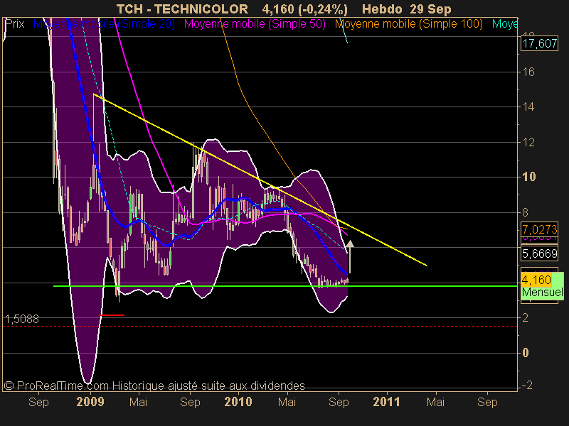Click the 'Prix' legend label
The width and height of the screenshot is (569, 426).
15,24
